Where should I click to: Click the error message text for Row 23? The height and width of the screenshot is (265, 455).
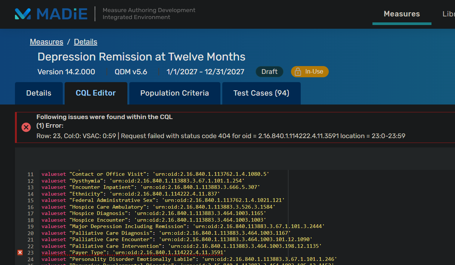point(220,136)
